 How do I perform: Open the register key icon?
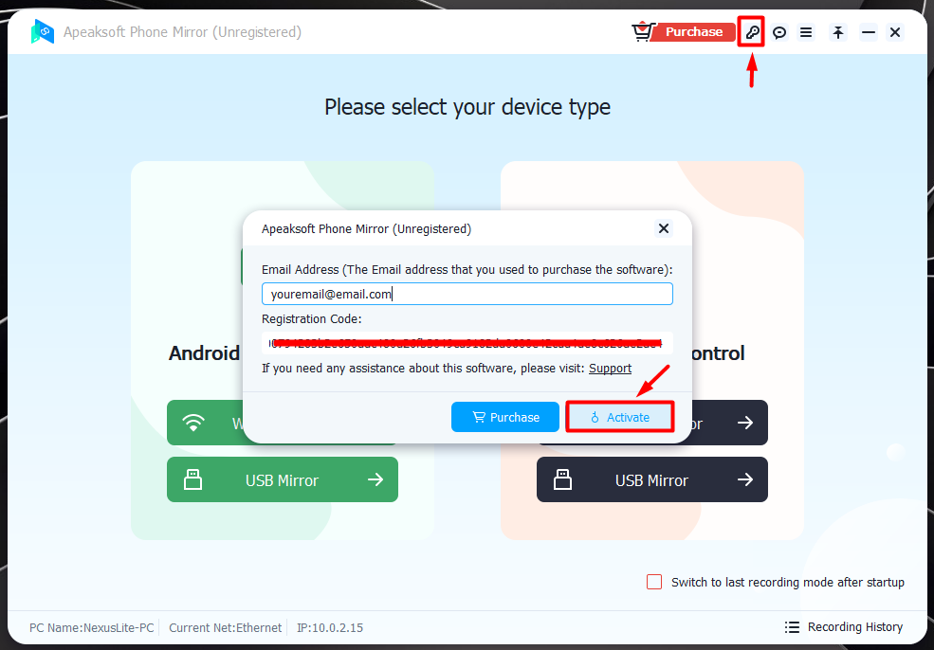coord(752,32)
